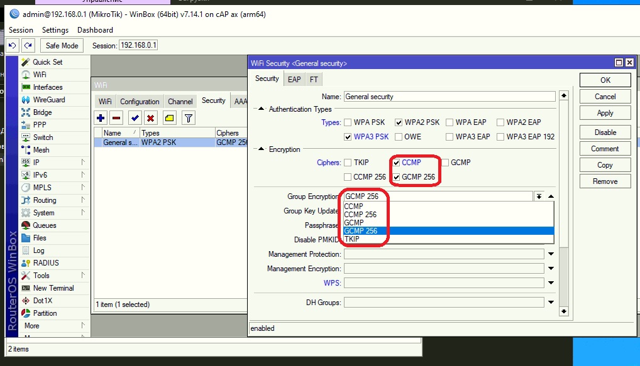Enable the WPA EAP checkbox
Image resolution: width=640 pixels, height=366 pixels.
pyautogui.click(x=450, y=122)
